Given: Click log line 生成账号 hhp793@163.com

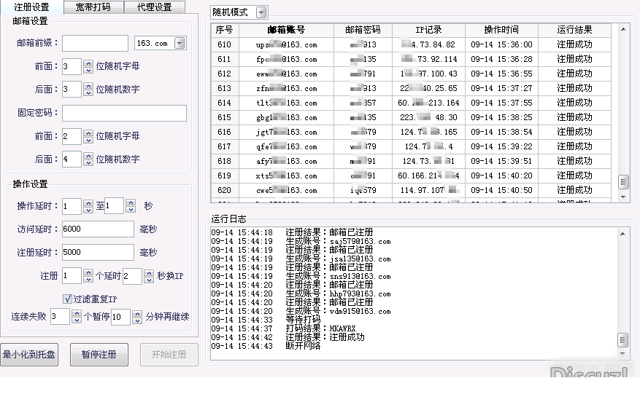Looking at the screenshot, I should click(x=301, y=293).
